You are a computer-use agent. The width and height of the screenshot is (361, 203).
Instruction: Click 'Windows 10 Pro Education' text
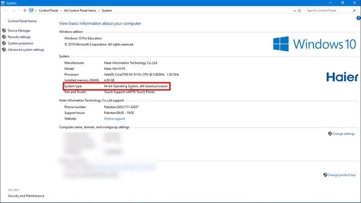[x=83, y=38]
